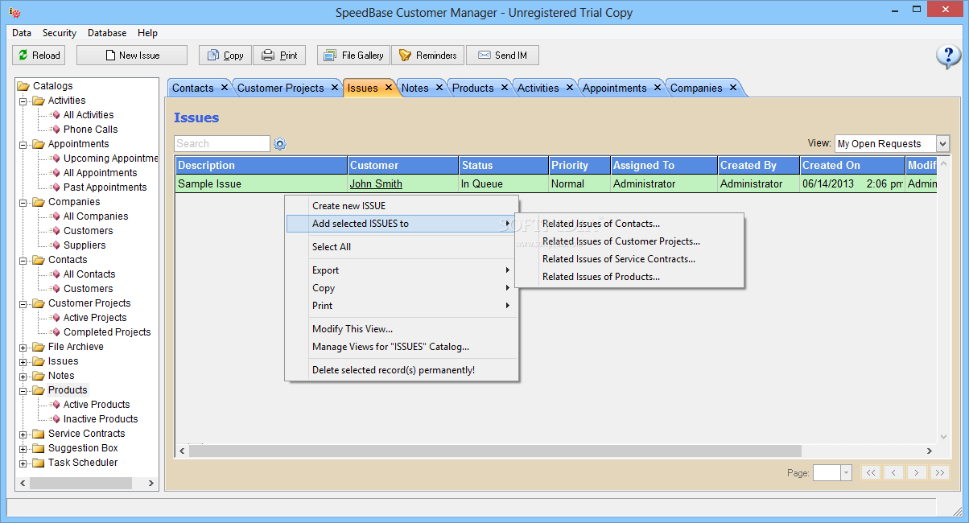Image resolution: width=969 pixels, height=523 pixels.
Task: Choose Delete selected record(s) permanently
Action: pyautogui.click(x=402, y=370)
